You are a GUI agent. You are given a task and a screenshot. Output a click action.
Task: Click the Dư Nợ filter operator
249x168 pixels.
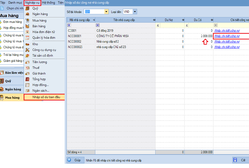click(x=158, y=25)
